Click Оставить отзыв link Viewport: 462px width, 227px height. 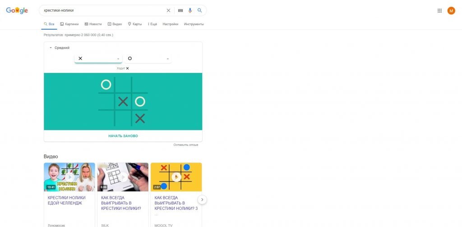185,145
